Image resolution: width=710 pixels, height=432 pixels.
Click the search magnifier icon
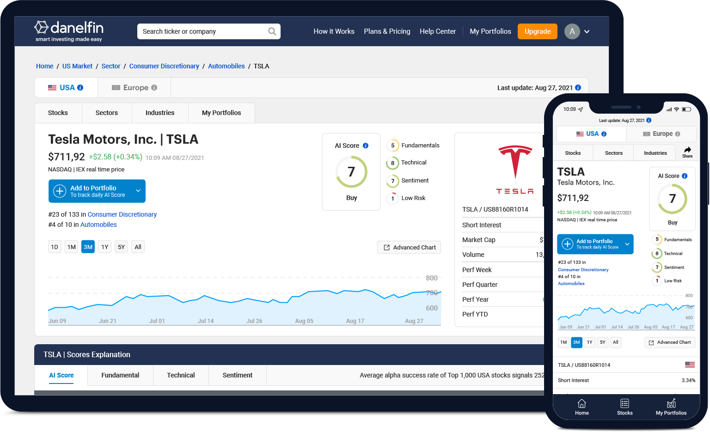[x=272, y=31]
